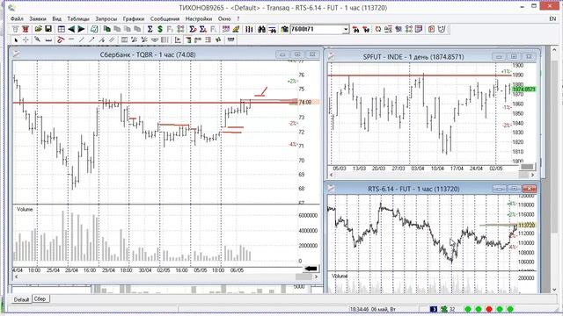Open the 7600t71 account dropdown arrow
This screenshot has width=563, height=316.
346,29
